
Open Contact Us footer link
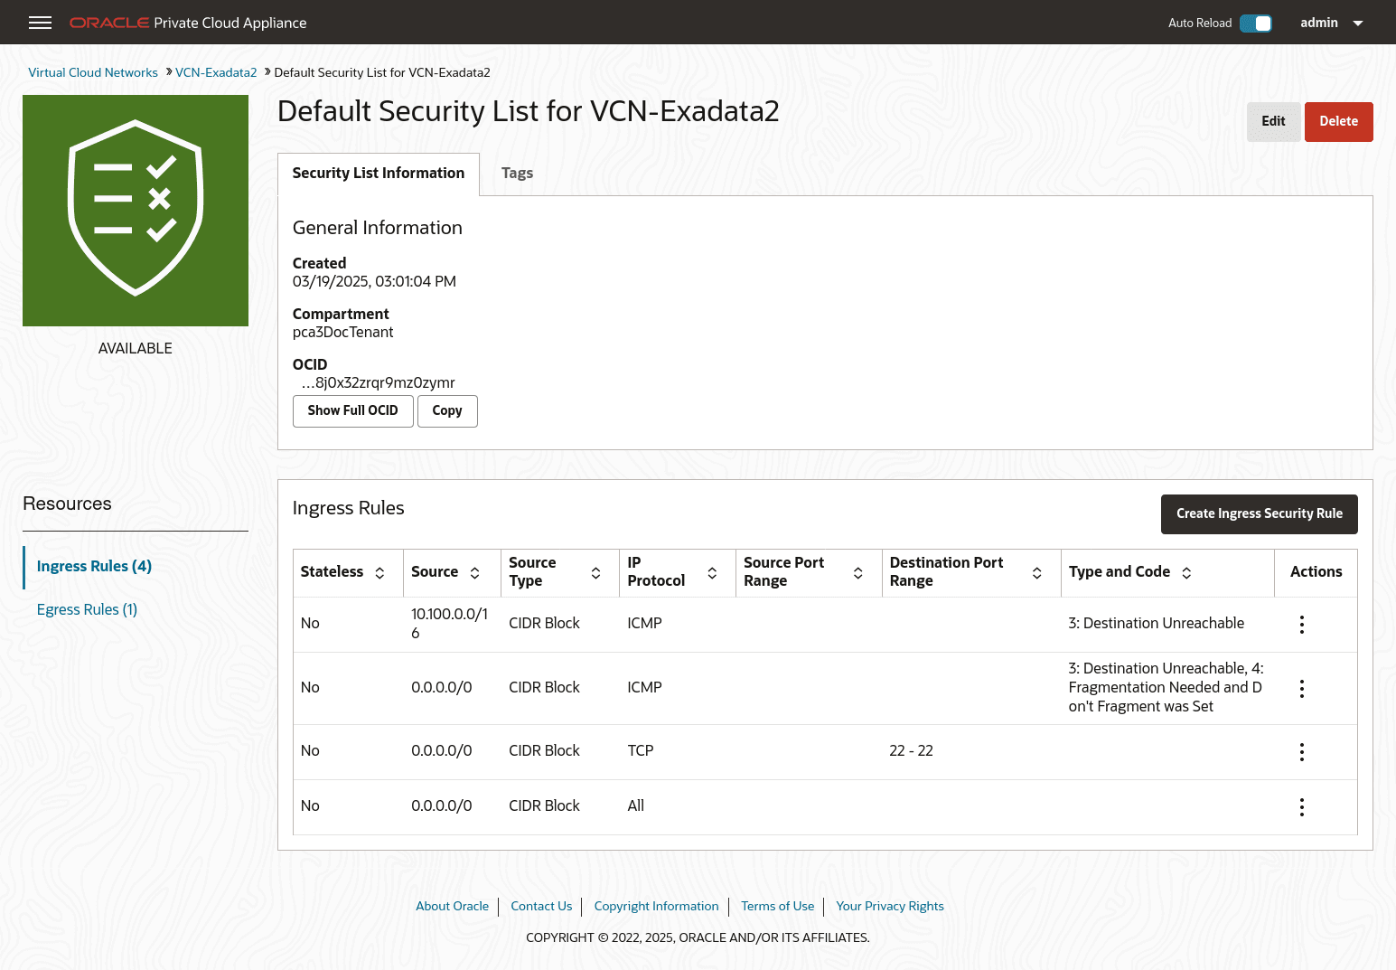[541, 906]
